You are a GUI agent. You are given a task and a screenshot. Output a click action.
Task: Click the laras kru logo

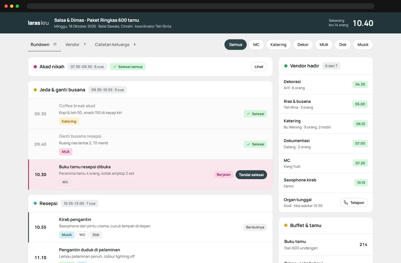pyautogui.click(x=38, y=23)
